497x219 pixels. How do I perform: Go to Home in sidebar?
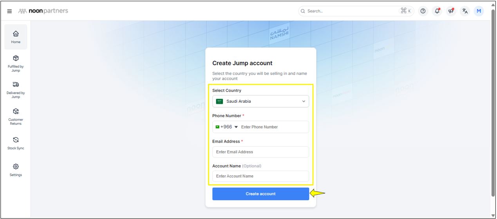pyautogui.click(x=16, y=37)
